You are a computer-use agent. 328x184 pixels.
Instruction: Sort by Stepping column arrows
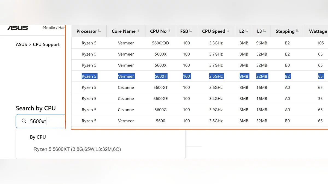[297, 31]
